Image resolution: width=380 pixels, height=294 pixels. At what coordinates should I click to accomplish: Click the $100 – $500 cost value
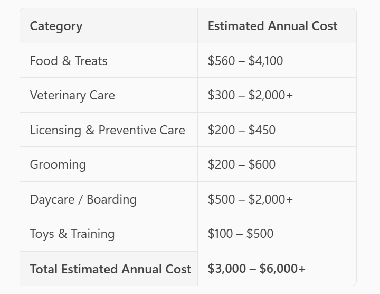[241, 234]
